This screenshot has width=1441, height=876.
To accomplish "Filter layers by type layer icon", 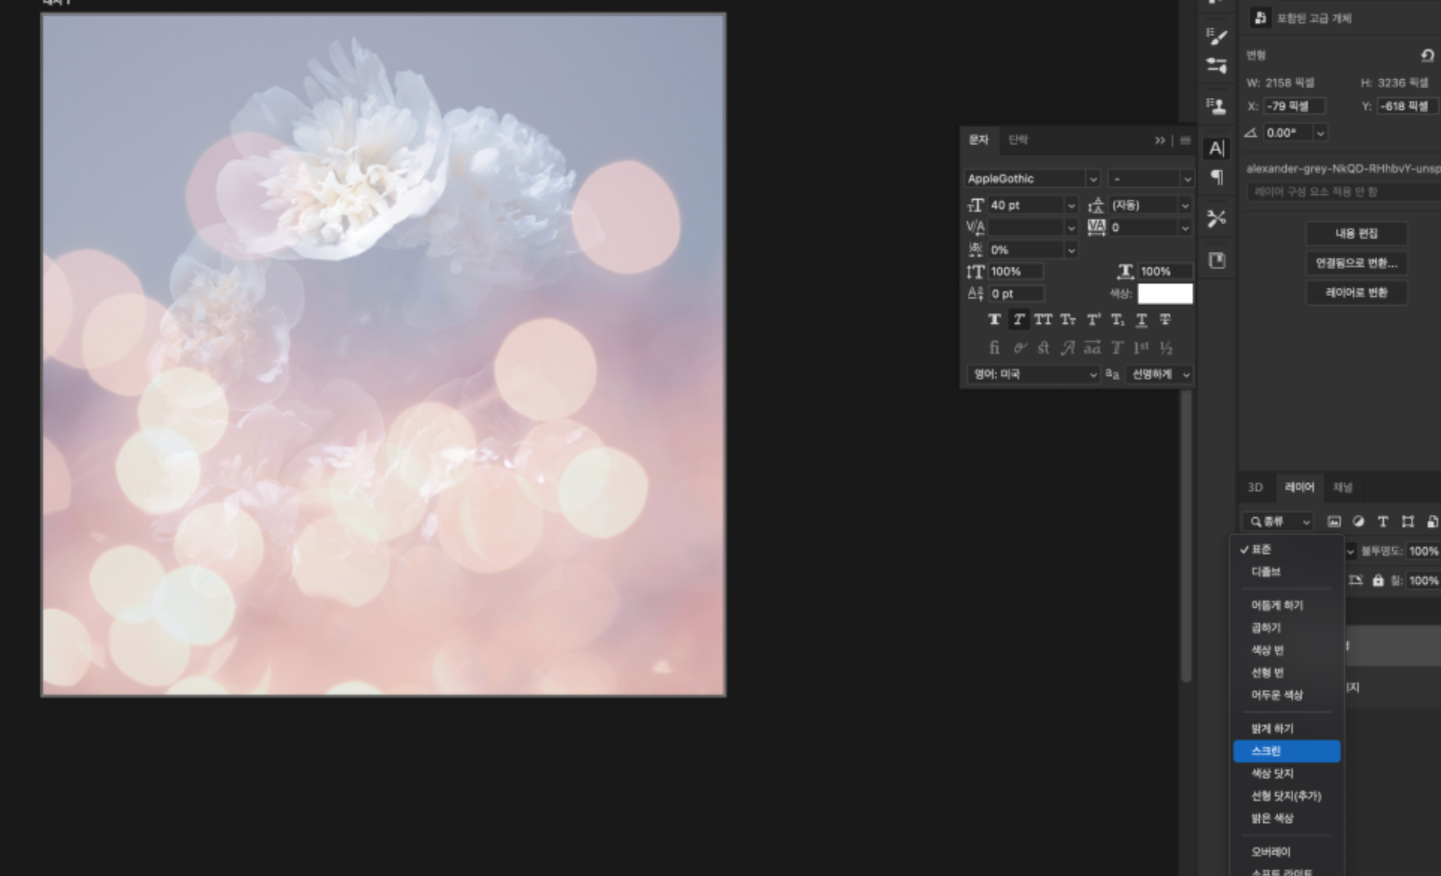I will coord(1383,521).
